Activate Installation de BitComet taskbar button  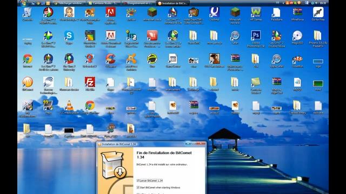click(x=173, y=3)
